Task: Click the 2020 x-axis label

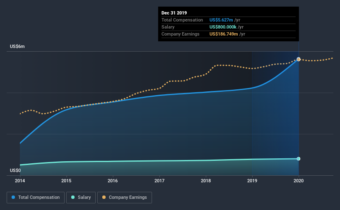Action: [299, 181]
